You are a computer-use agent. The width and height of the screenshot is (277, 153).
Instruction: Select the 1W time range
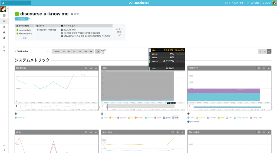[80, 51]
